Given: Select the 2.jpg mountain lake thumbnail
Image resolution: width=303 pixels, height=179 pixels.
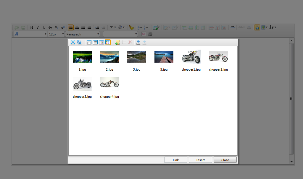Looking at the screenshot, I should click(109, 57).
